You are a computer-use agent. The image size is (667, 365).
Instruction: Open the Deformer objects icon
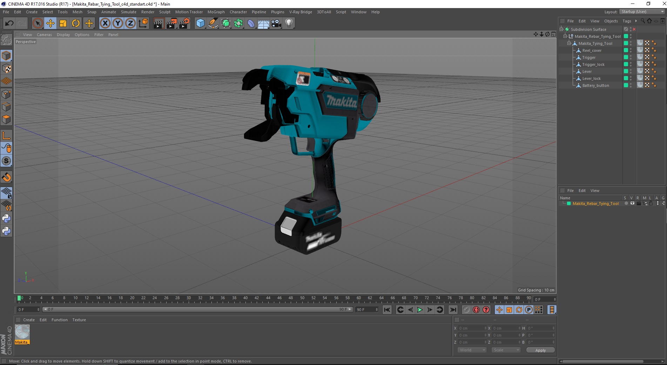[x=251, y=23]
